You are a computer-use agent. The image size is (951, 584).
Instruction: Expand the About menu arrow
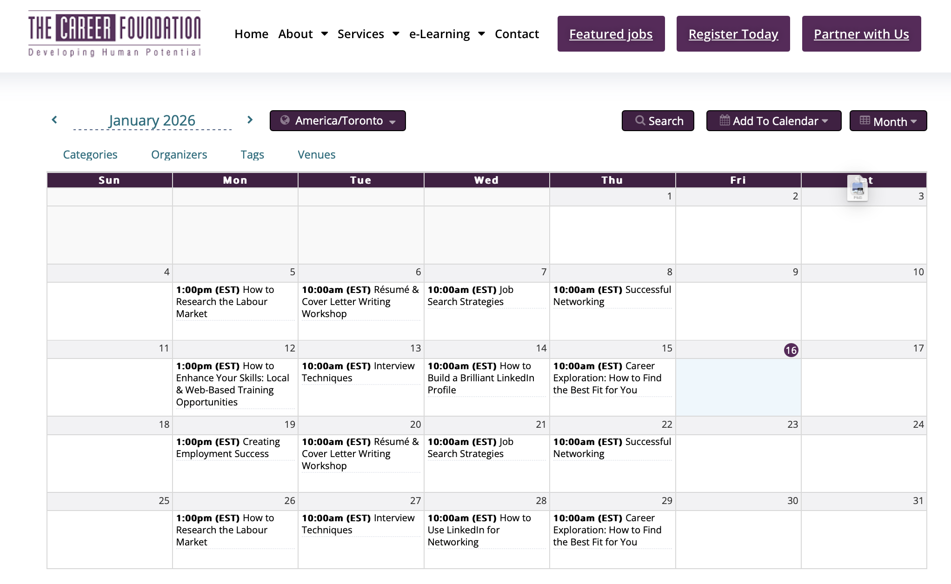(325, 34)
